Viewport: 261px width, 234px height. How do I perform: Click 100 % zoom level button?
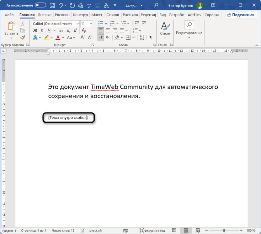coord(251,231)
